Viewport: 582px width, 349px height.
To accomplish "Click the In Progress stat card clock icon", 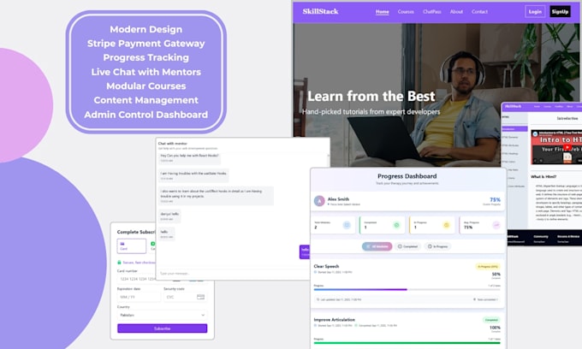I will click(447, 225).
